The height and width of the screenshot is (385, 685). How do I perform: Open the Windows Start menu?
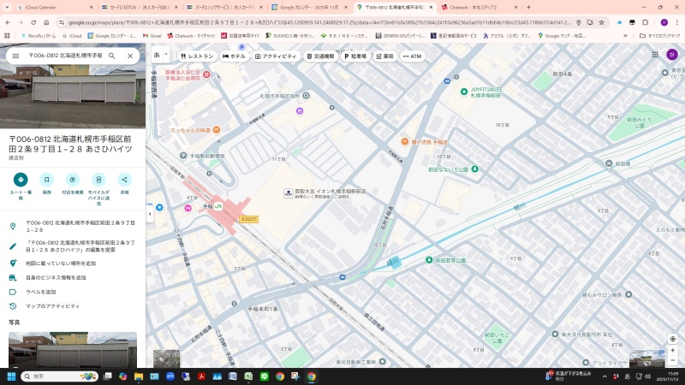click(x=12, y=376)
